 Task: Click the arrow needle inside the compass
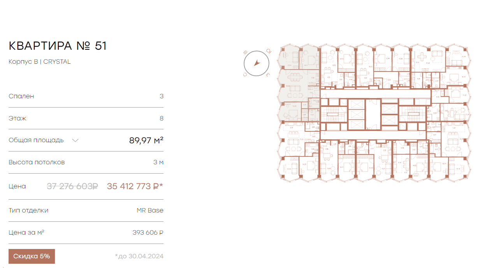[256, 63]
